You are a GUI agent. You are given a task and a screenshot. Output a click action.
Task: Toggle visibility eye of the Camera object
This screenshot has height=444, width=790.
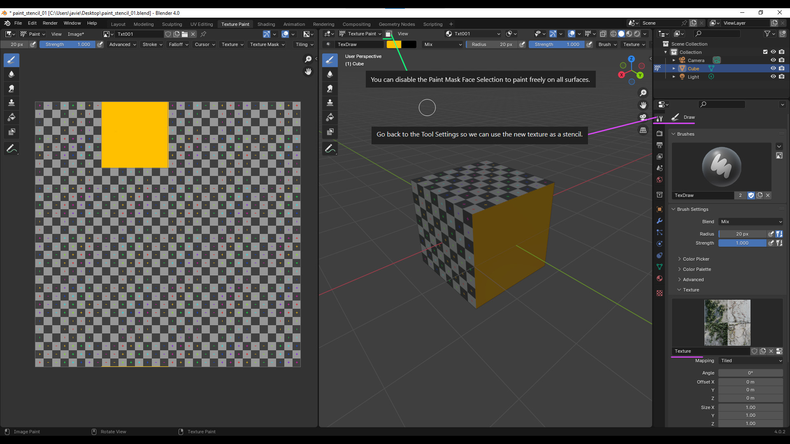(773, 60)
